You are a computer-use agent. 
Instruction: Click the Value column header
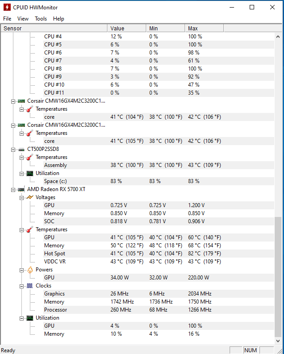pos(127,28)
